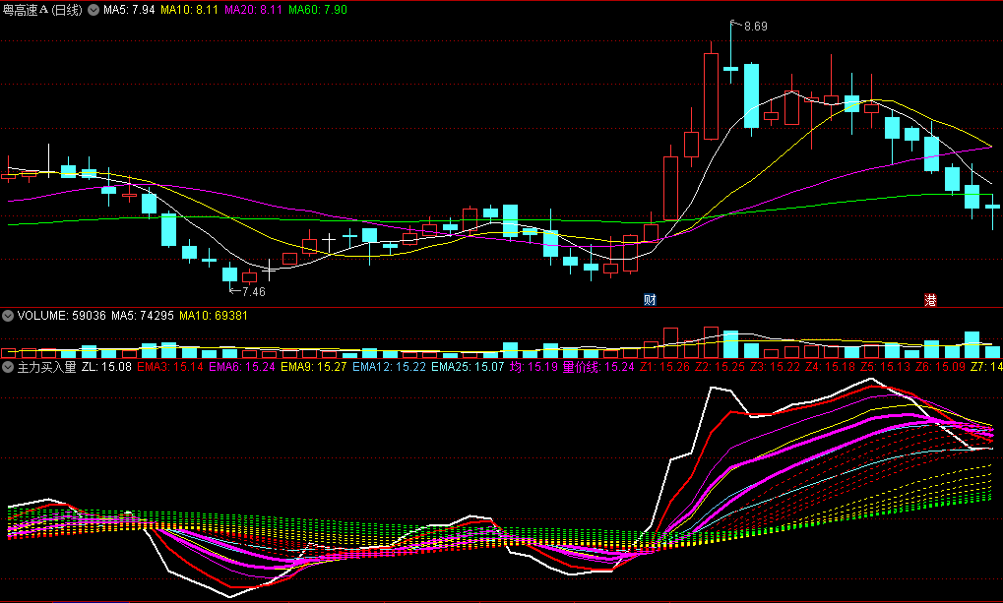Click the Z2: 15.25 value
The width and height of the screenshot is (1003, 603).
pyautogui.click(x=721, y=367)
